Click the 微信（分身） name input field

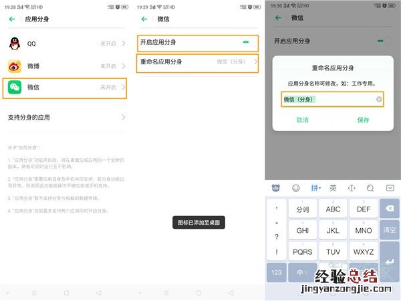(326, 99)
